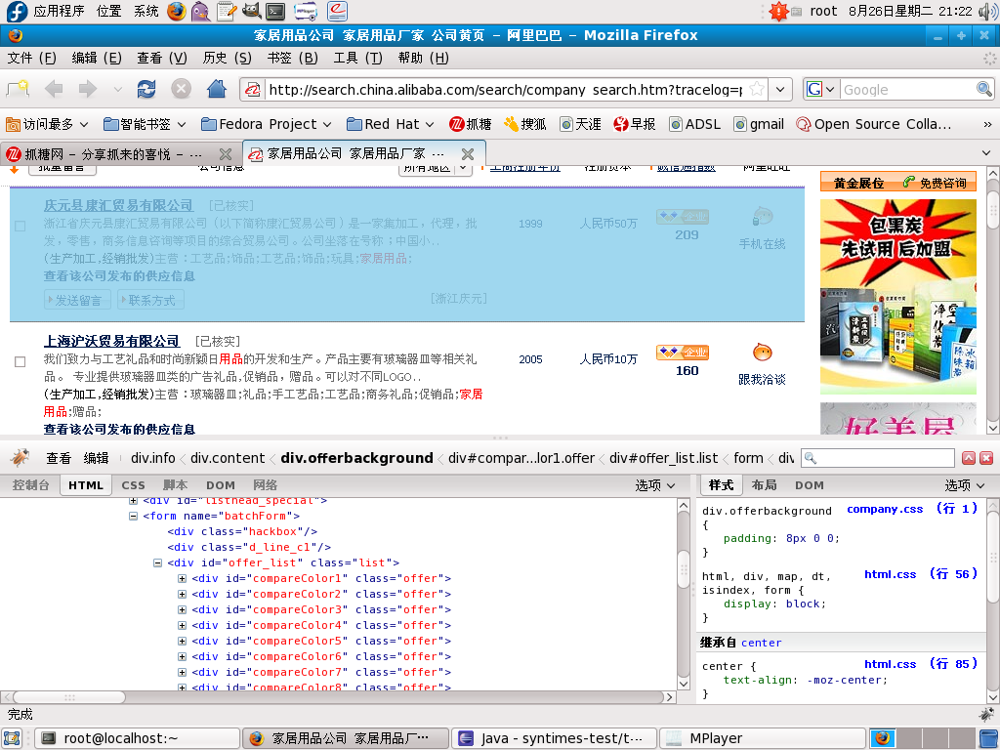The width and height of the screenshot is (1000, 750).
Task: Collapse the form batchForm node
Action: tap(133, 516)
